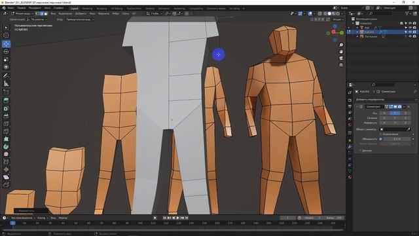This screenshot has width=419, height=236.
Task: Enable vertex select mode
Action: coord(37,13)
